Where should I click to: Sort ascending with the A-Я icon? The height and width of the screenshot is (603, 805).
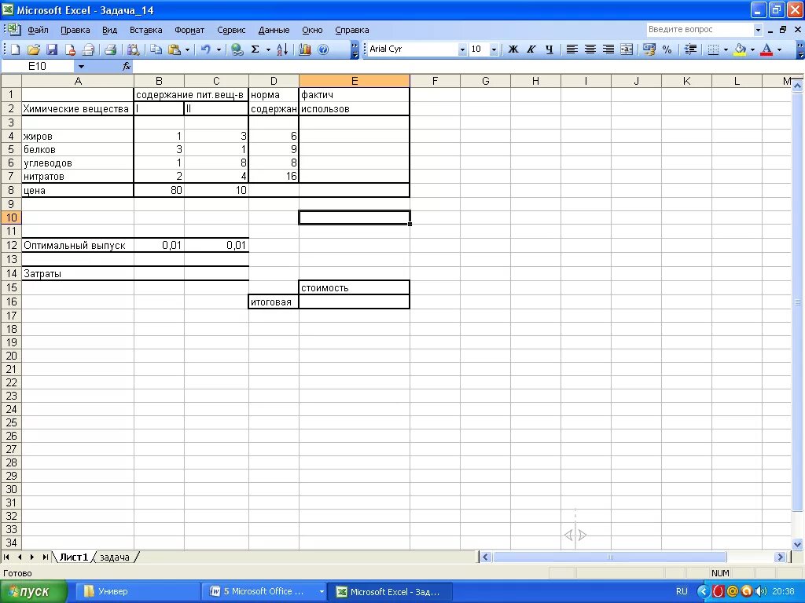coord(282,49)
